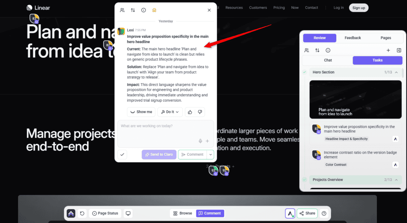Select the Tasks tab
Screen dimensions: 407x223
coord(378,60)
